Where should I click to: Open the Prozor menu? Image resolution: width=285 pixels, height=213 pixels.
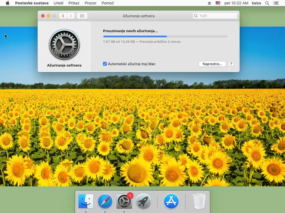90,3
